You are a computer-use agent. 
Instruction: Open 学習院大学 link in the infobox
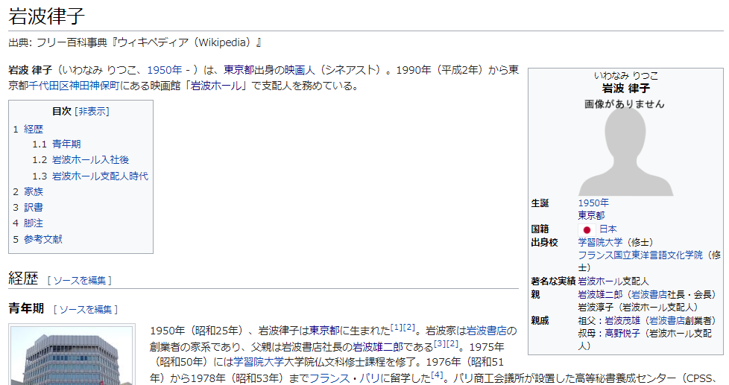tap(600, 243)
